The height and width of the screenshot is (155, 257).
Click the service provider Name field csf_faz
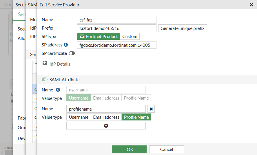116,20
